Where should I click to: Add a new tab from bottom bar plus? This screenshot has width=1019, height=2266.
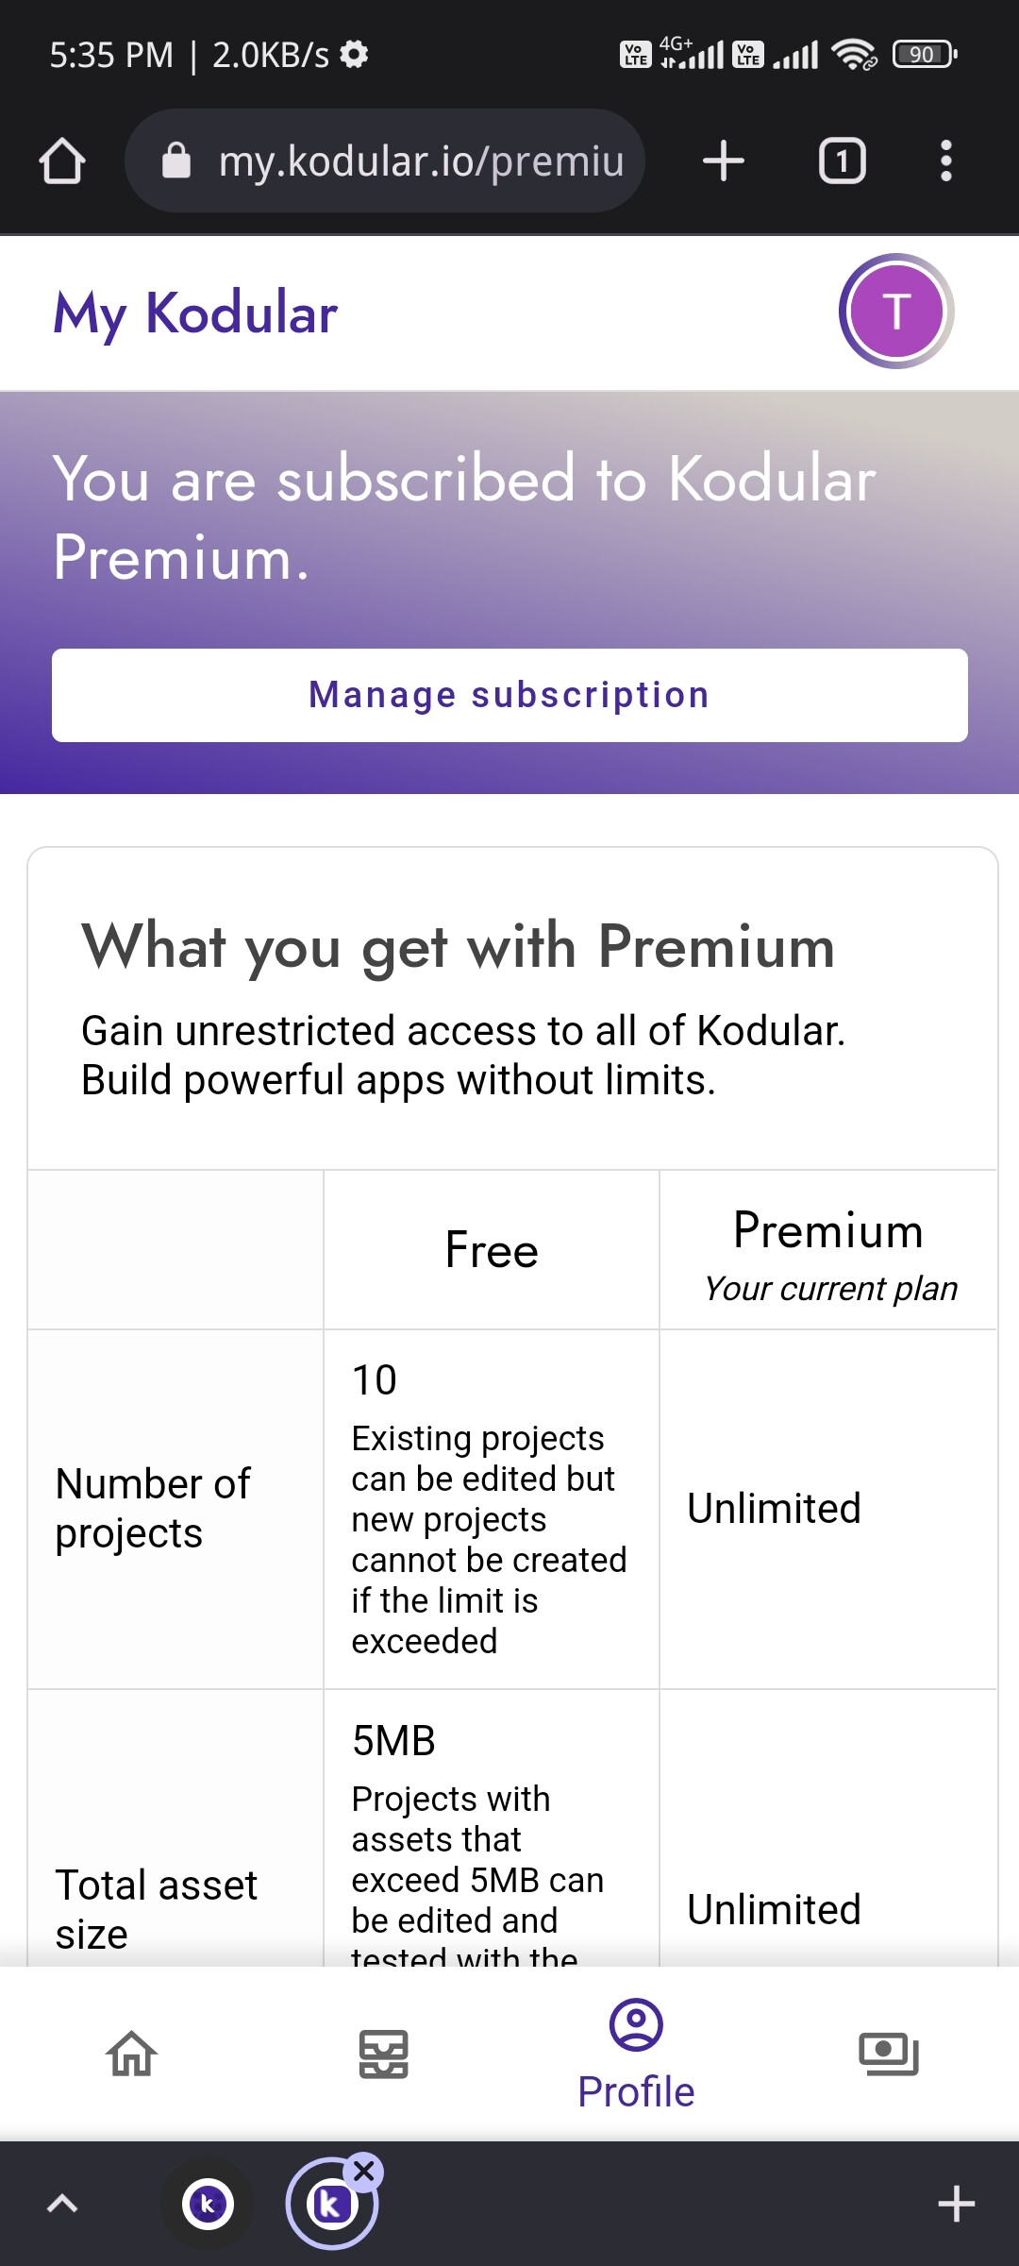(x=956, y=2204)
